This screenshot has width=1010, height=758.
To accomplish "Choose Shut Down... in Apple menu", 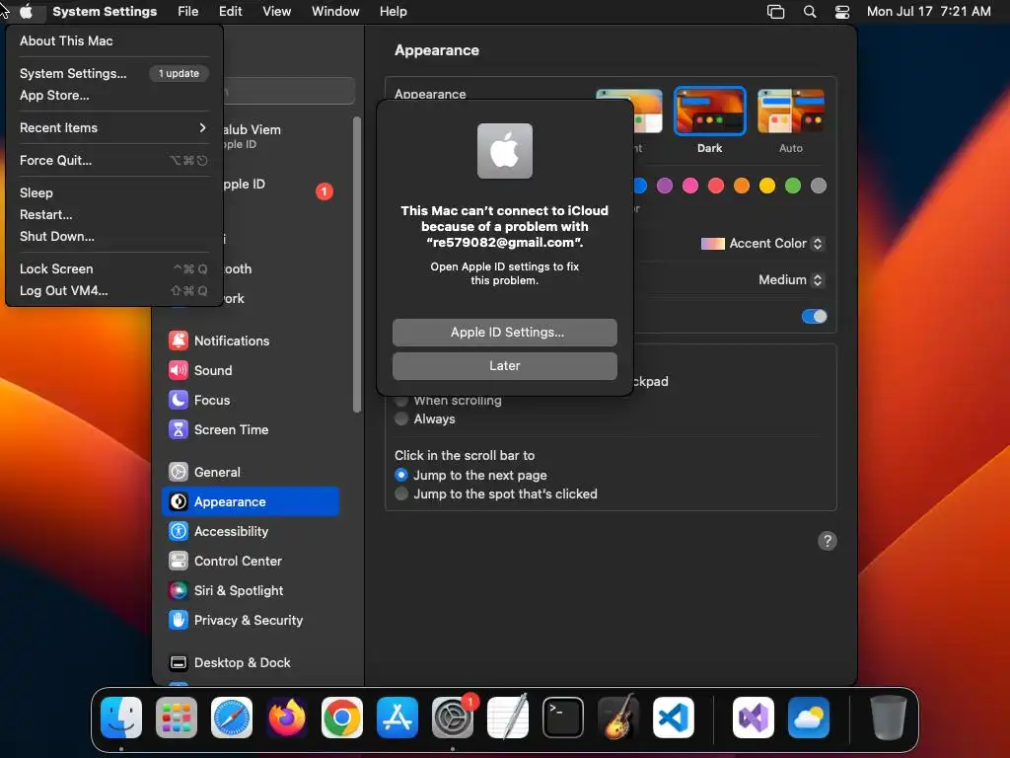I will (113, 237).
